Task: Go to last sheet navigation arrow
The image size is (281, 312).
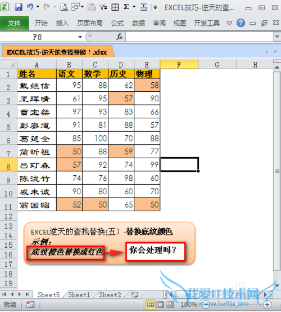Action: coord(28,294)
